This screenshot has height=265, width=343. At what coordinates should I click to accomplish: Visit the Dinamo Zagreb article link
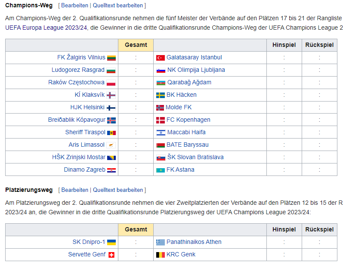84,169
